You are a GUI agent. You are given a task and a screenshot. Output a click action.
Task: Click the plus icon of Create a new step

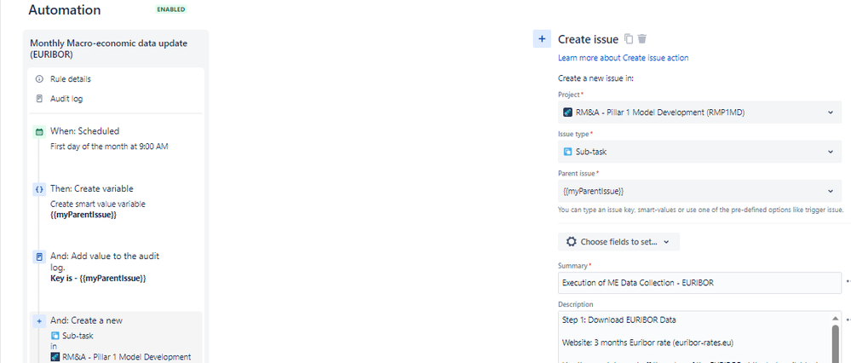coord(39,320)
